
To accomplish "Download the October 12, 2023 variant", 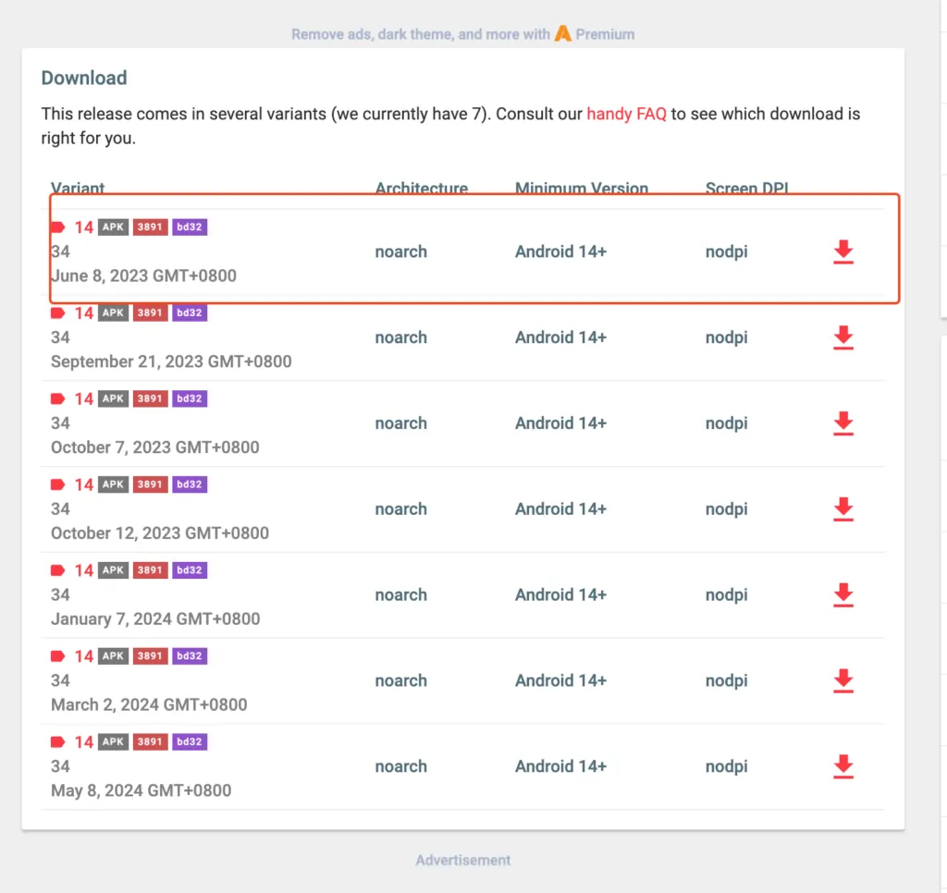I will coord(842,508).
